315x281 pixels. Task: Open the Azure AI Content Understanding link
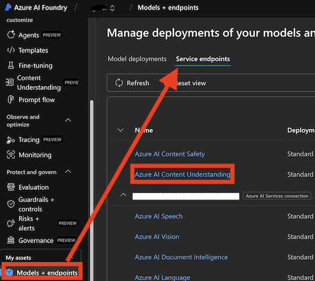(x=182, y=175)
